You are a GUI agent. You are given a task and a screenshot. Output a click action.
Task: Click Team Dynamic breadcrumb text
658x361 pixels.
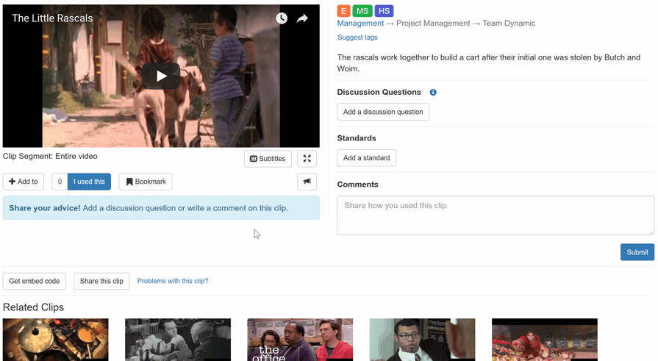click(509, 23)
